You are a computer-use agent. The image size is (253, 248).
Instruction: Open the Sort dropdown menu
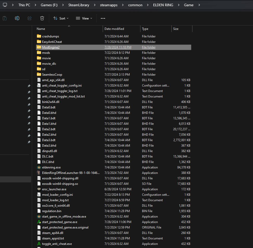click(x=61, y=18)
